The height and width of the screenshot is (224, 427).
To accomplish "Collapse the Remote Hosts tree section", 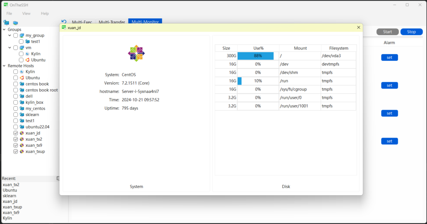I will 4,66.
